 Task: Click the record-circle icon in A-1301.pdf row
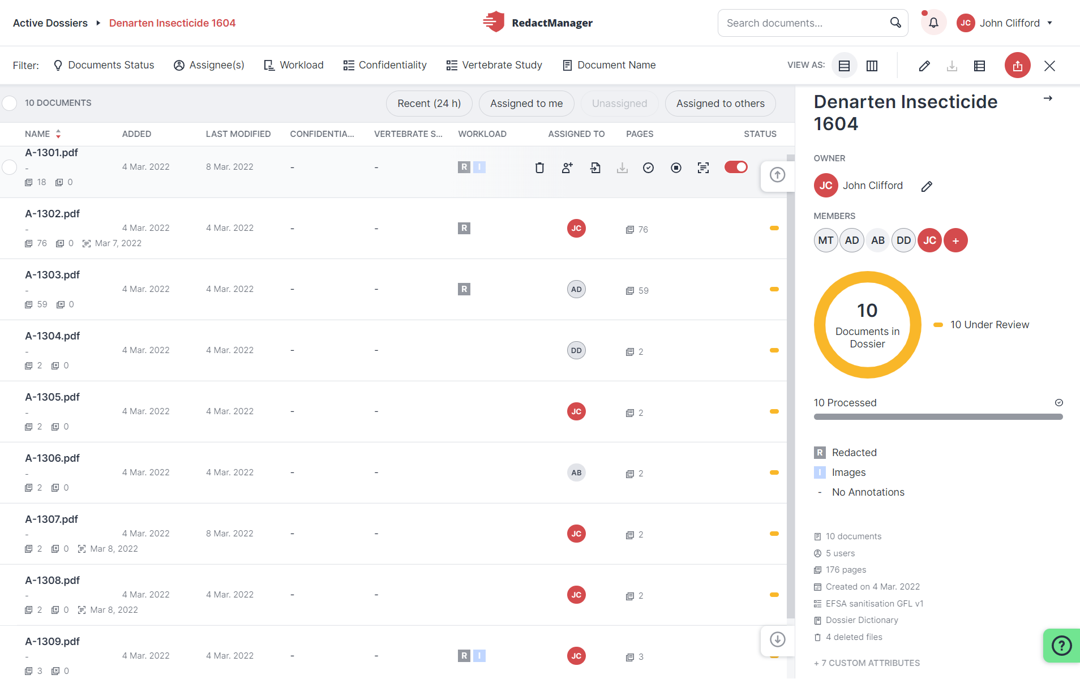point(676,167)
